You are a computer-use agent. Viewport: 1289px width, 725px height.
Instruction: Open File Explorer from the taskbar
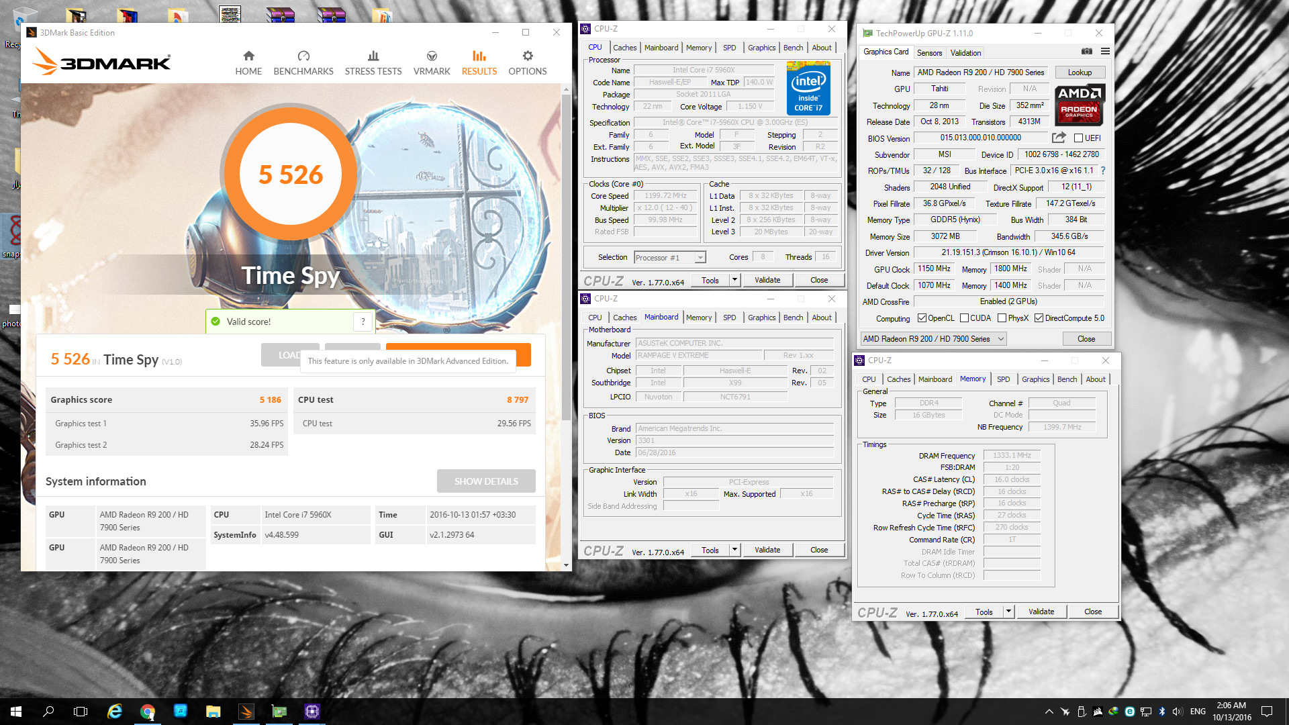[x=213, y=711]
